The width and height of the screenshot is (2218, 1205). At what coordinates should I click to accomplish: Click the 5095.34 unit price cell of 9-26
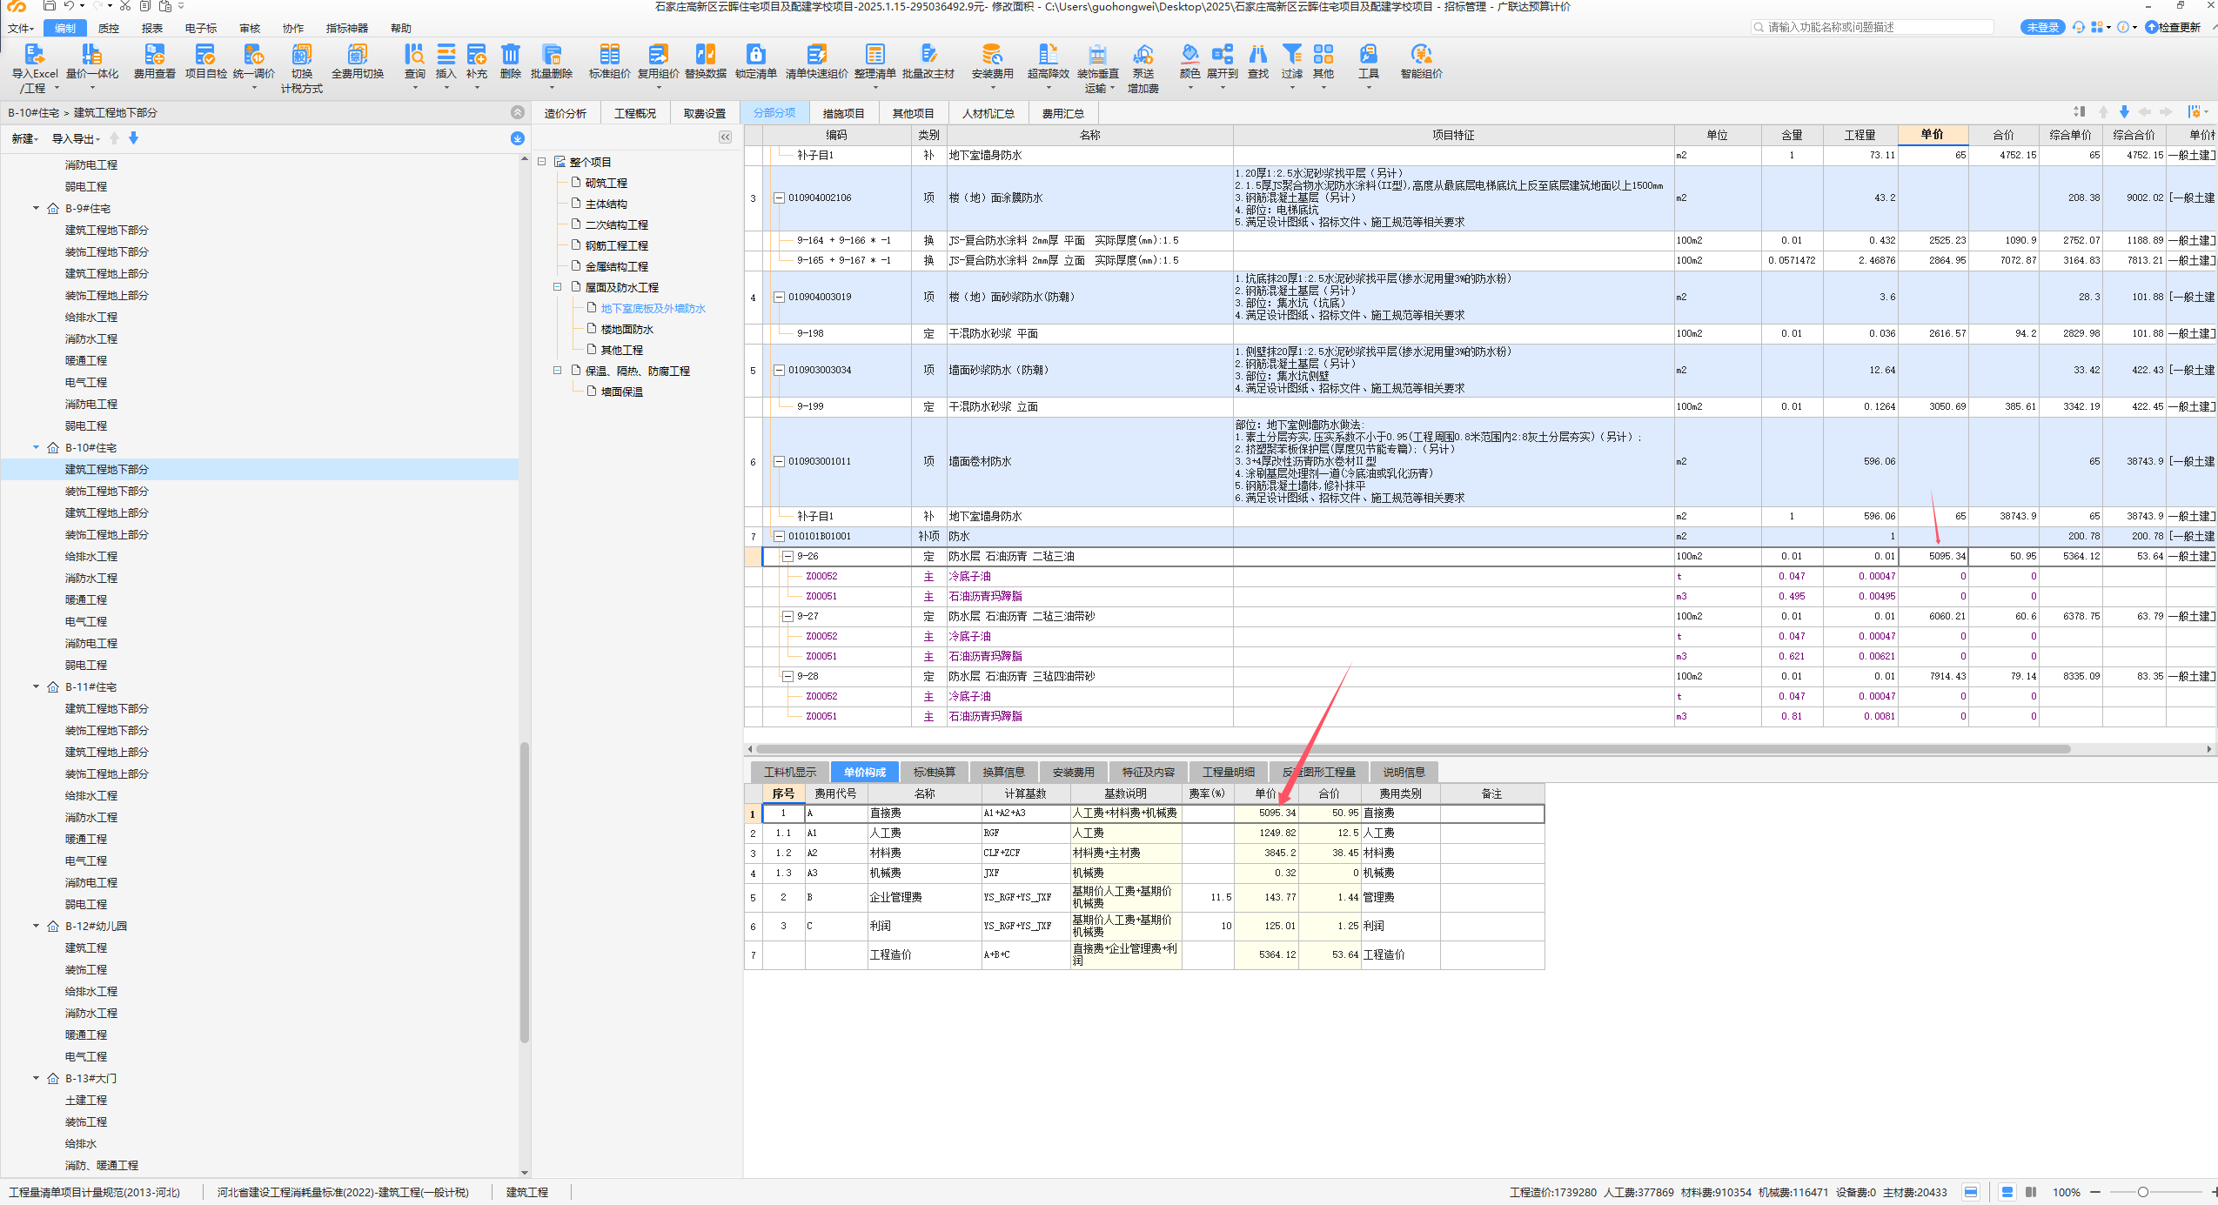1933,556
